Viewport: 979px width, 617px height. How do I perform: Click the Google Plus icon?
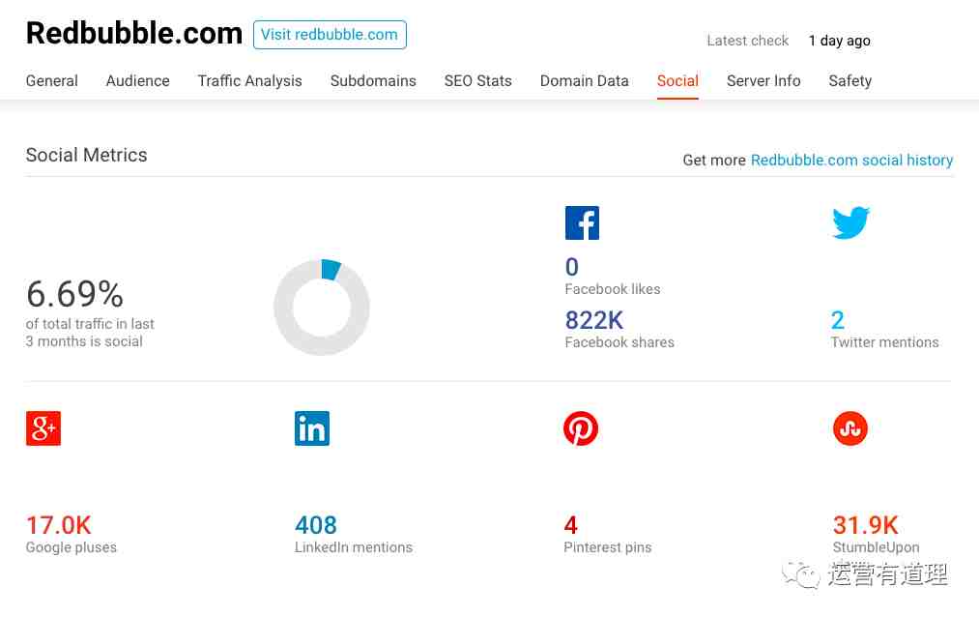pos(43,428)
